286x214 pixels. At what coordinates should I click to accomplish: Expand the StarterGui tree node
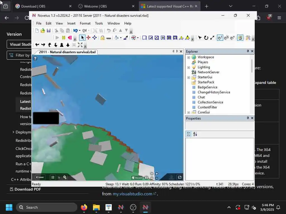[189, 77]
